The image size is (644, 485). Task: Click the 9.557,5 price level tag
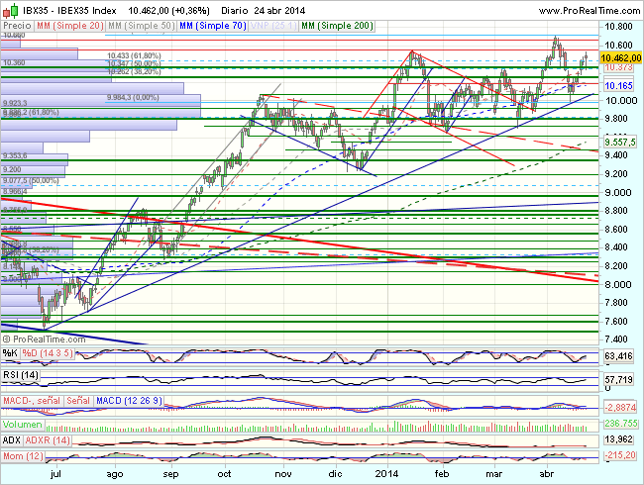[x=621, y=142]
